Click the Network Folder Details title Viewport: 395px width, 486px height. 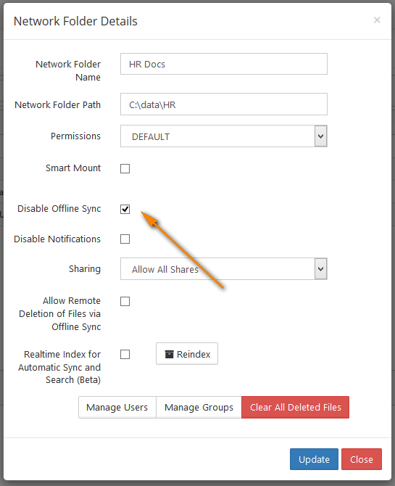[75, 21]
